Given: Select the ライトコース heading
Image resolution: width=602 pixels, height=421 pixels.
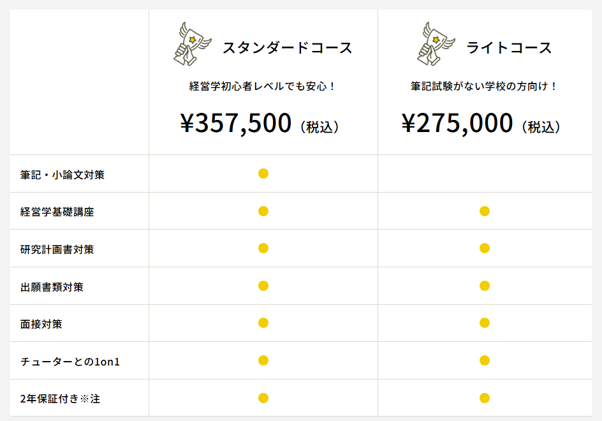Looking at the screenshot, I should coord(509,48).
